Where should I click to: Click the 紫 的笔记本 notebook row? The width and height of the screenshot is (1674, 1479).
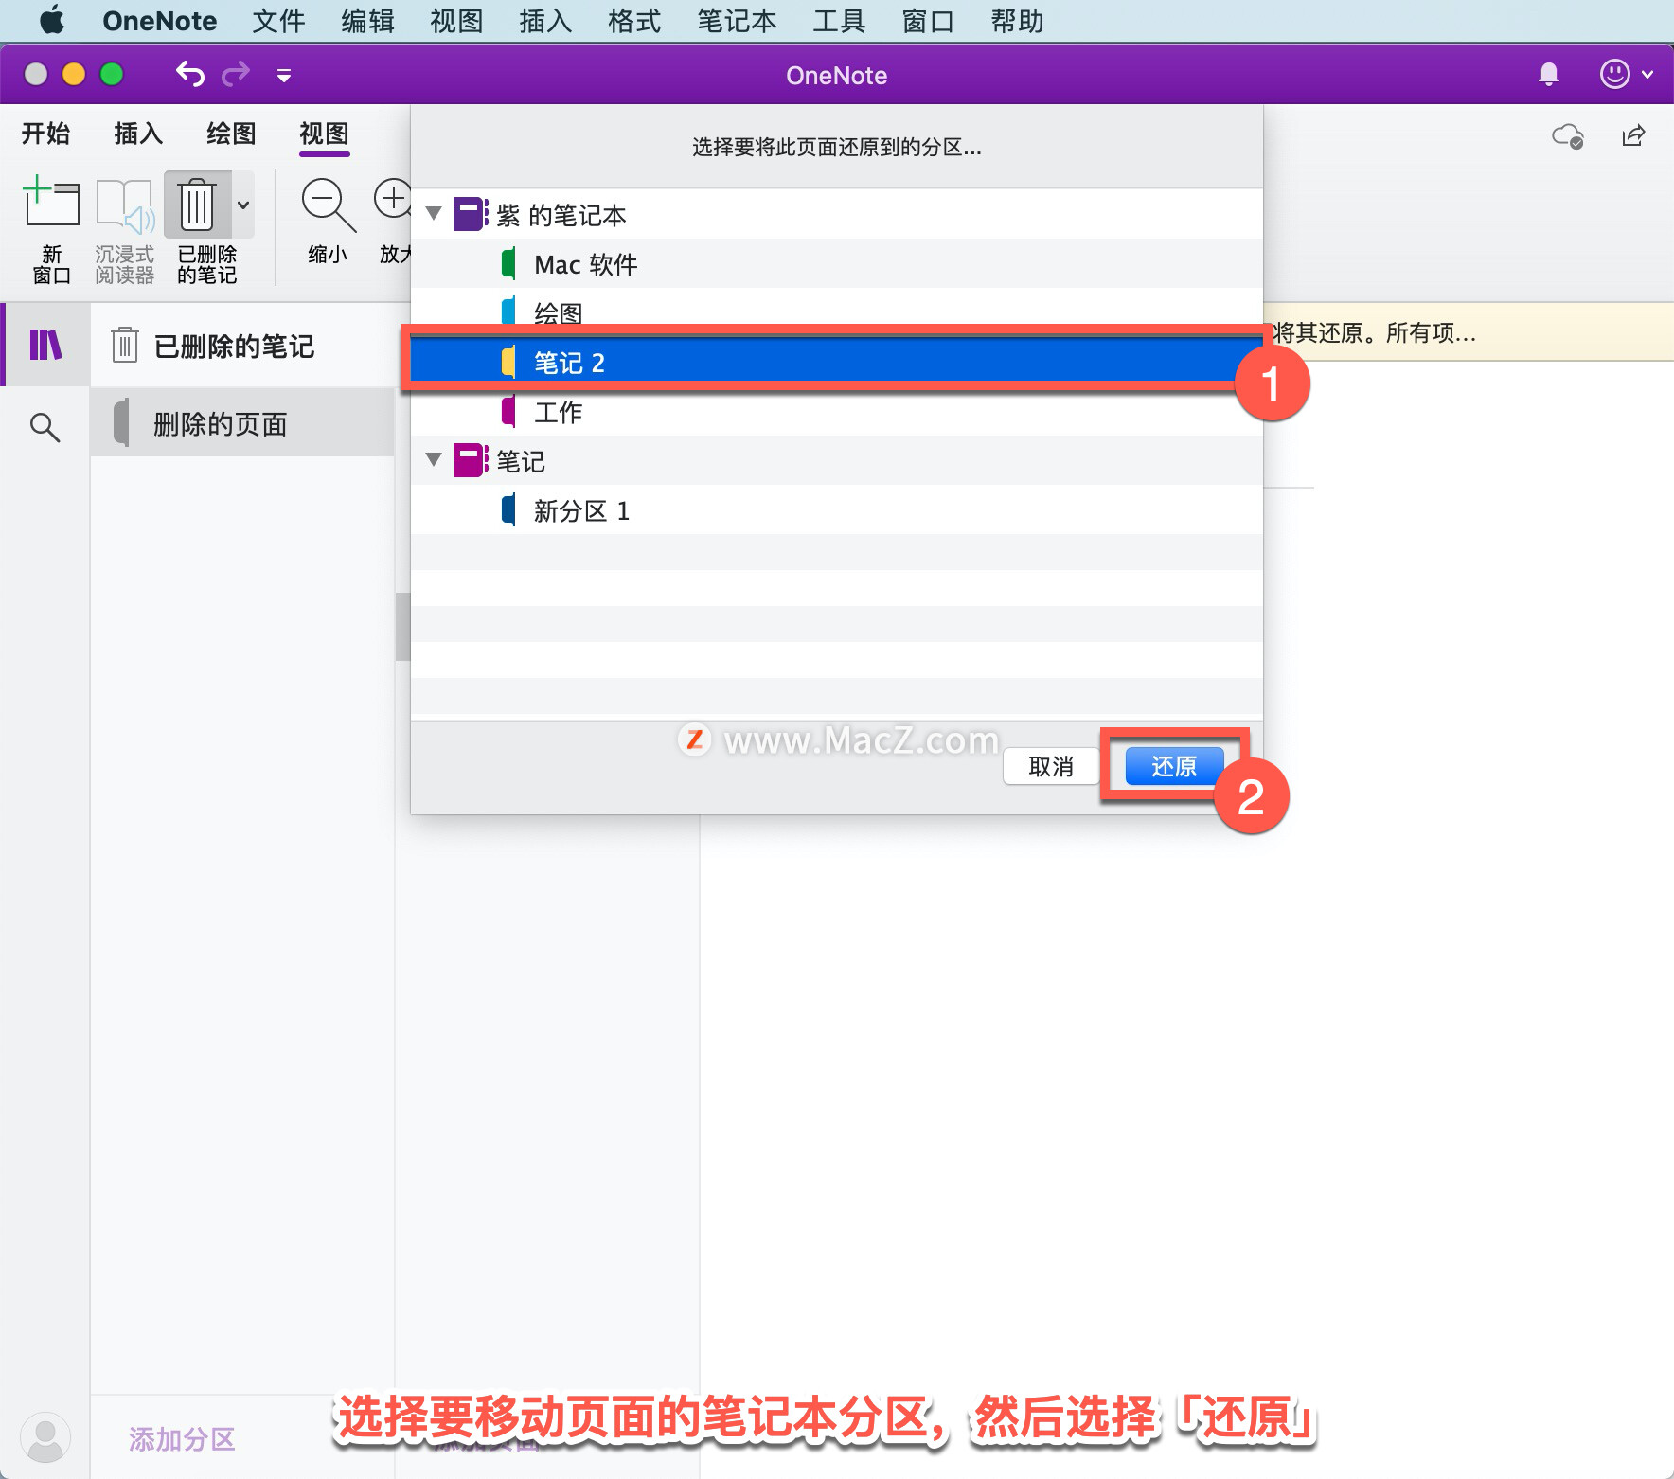tap(837, 214)
